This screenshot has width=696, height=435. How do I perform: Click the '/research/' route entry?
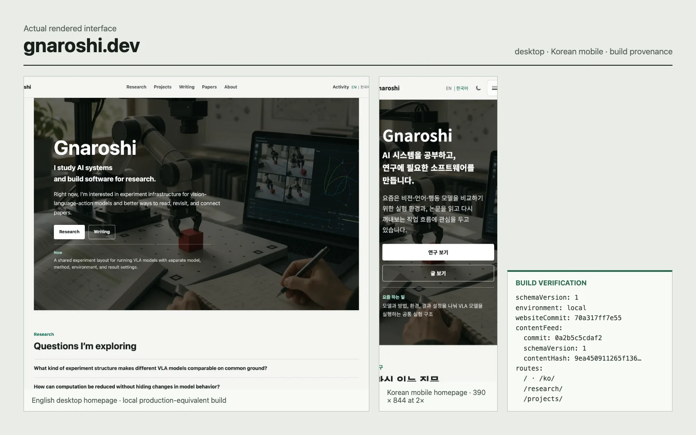[543, 389]
